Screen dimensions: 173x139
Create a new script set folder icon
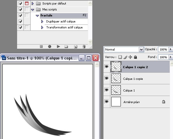(x=66, y=47)
